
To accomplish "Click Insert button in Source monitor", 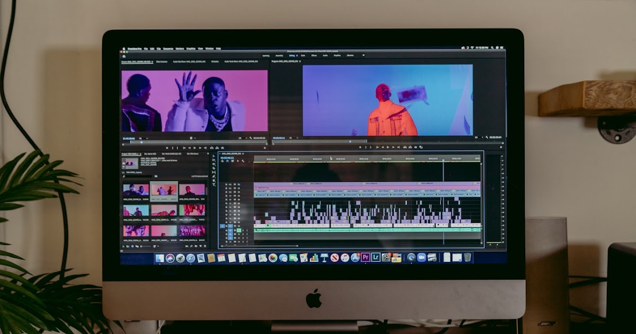I will [x=211, y=148].
